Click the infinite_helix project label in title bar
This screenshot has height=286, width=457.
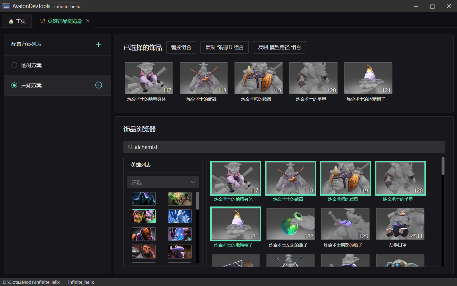click(x=67, y=6)
